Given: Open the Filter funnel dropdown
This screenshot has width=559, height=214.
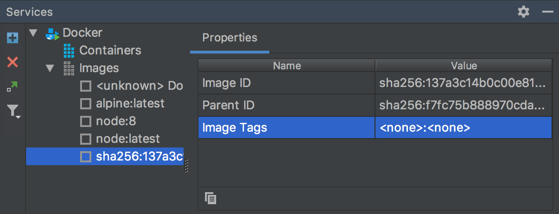Looking at the screenshot, I should 13,111.
